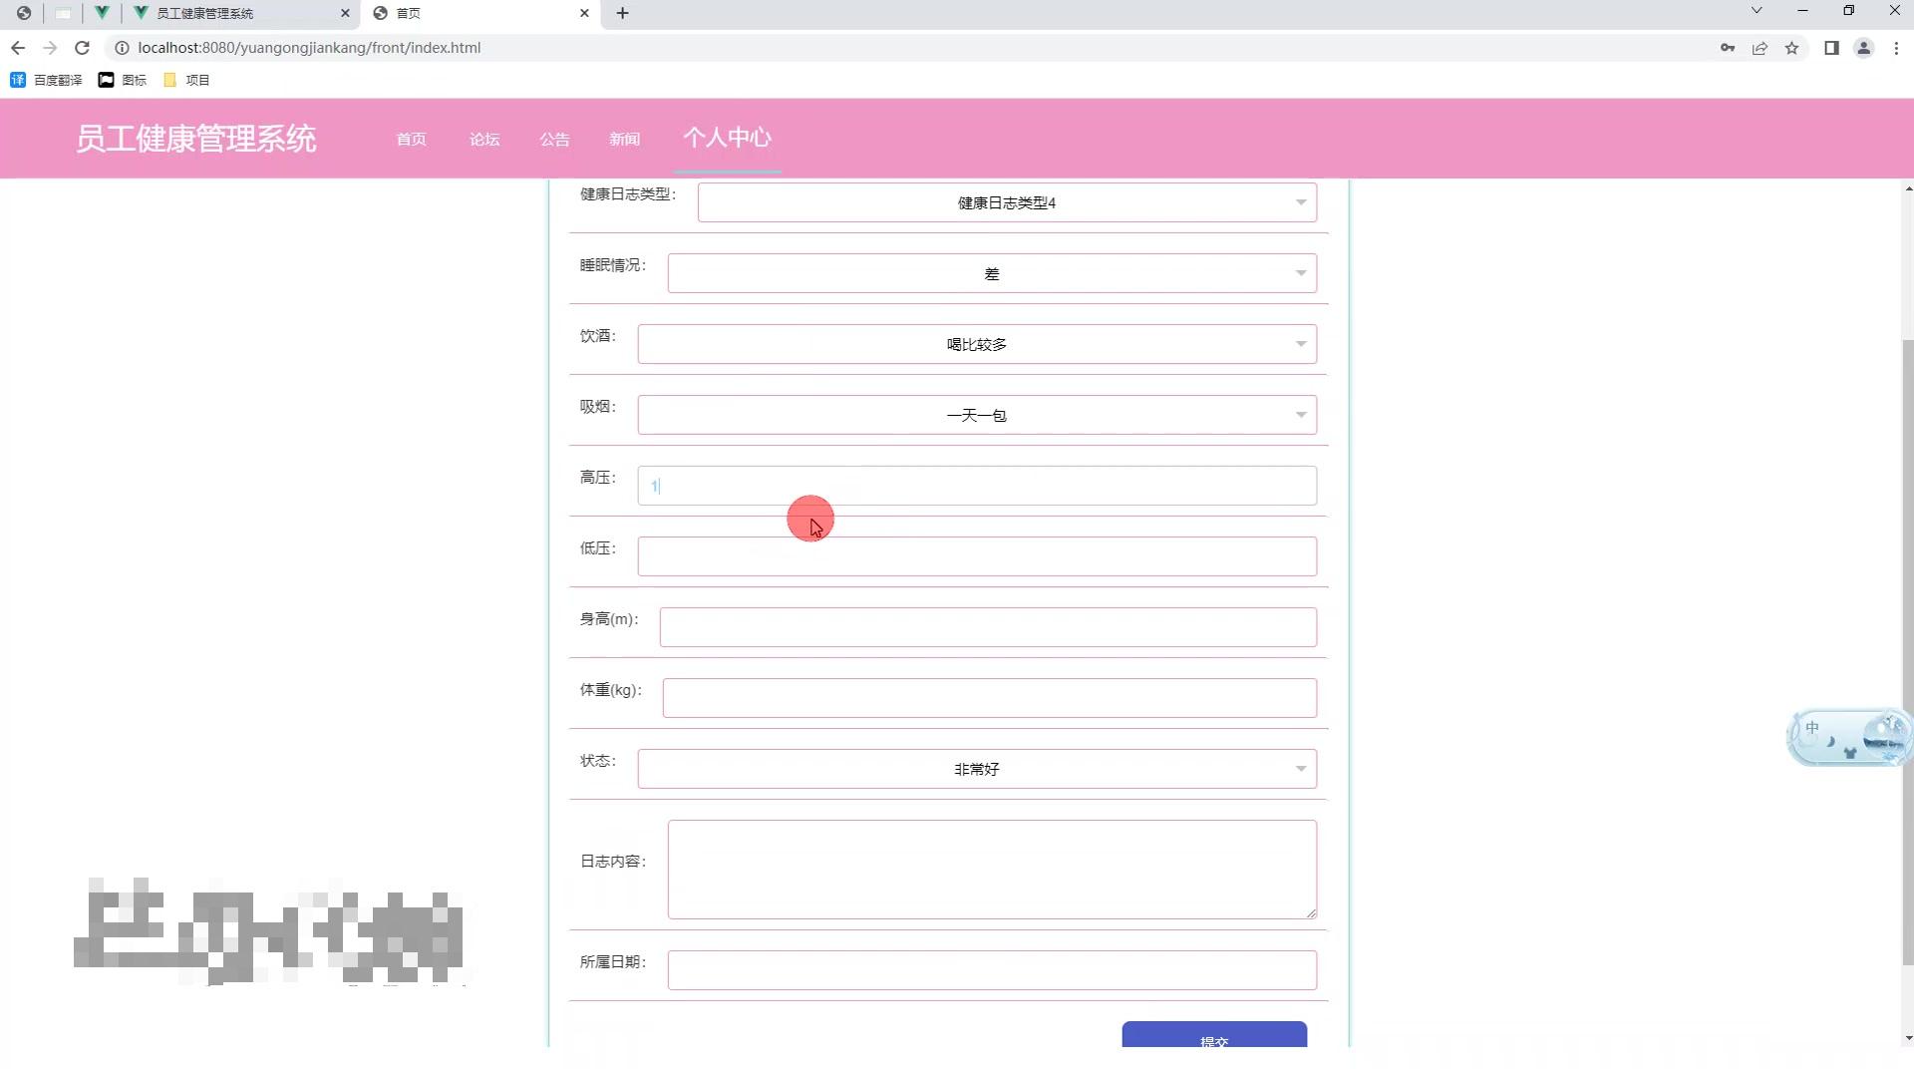Viewport: 1914px width, 1069px height.
Task: Click the browser forward arrow
Action: [x=50, y=47]
